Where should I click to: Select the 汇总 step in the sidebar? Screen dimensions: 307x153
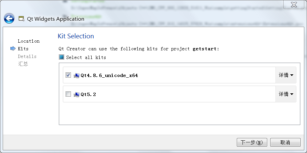(23, 64)
